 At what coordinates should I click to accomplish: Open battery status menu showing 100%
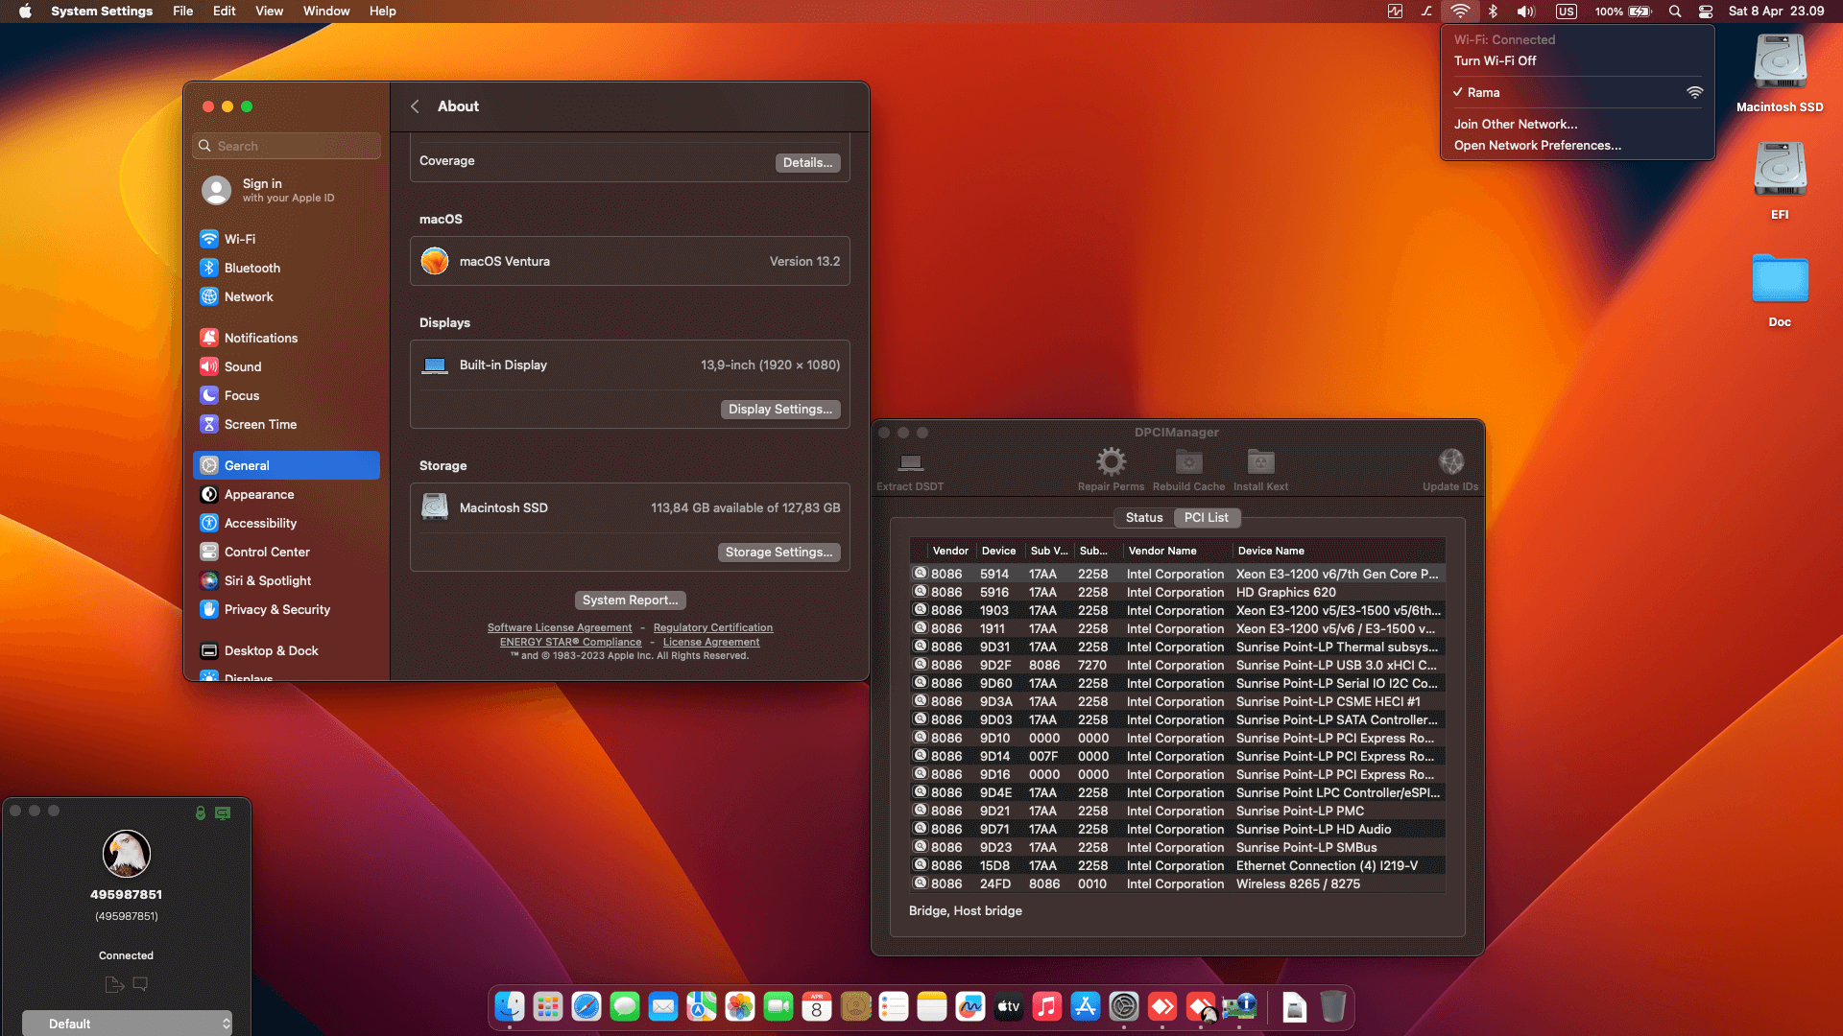(1623, 12)
